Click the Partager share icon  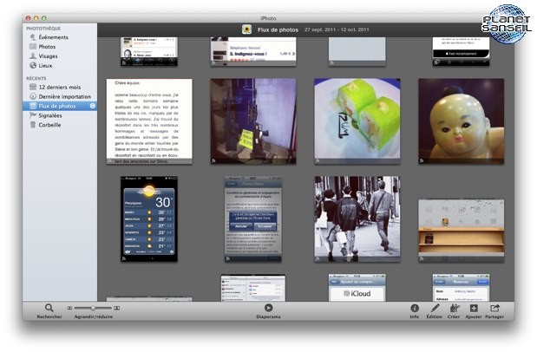tap(494, 308)
